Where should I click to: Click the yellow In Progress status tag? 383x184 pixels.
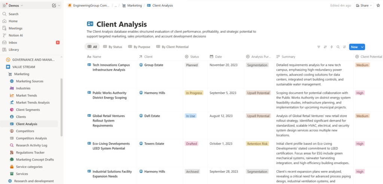point(194,93)
